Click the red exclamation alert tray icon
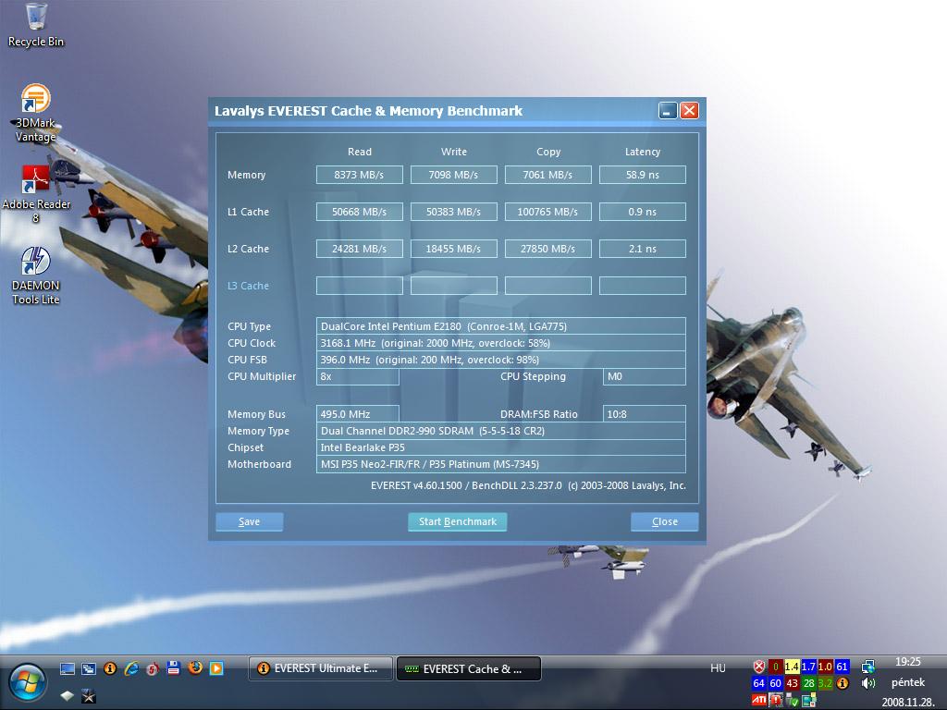 pos(776,700)
